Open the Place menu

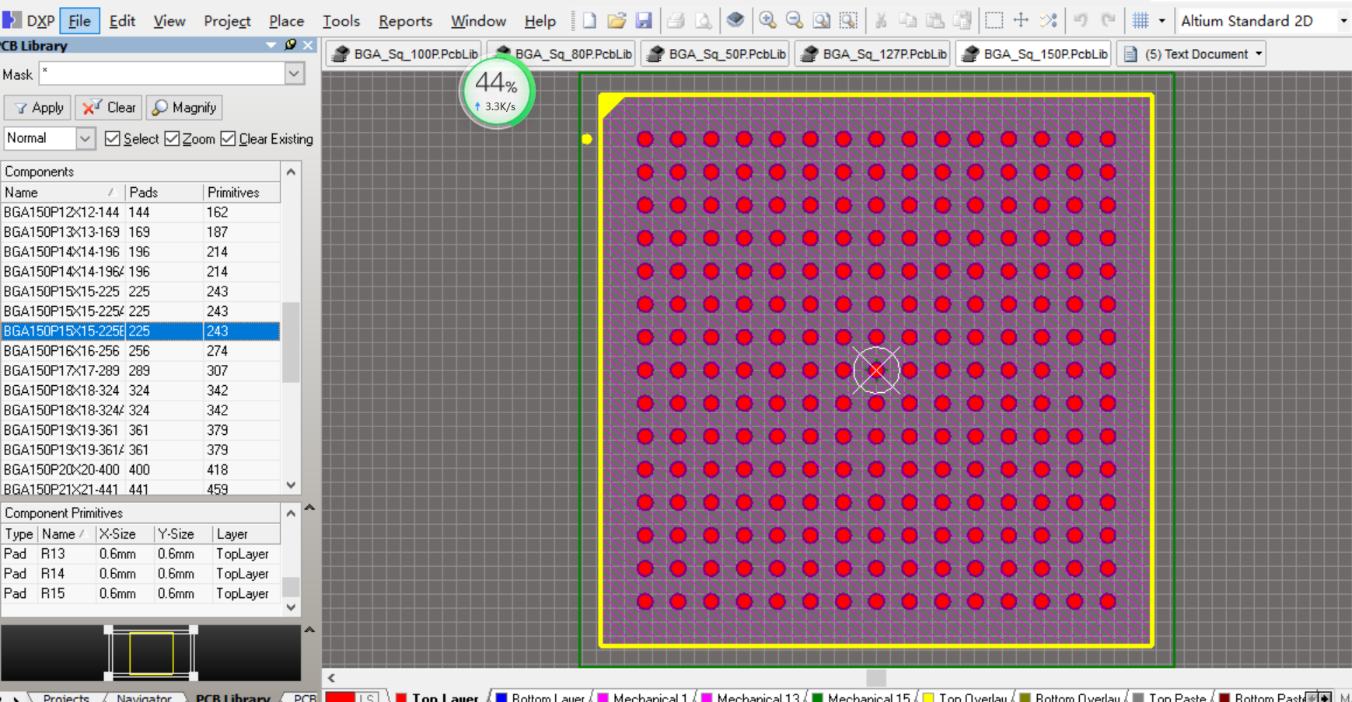point(286,20)
